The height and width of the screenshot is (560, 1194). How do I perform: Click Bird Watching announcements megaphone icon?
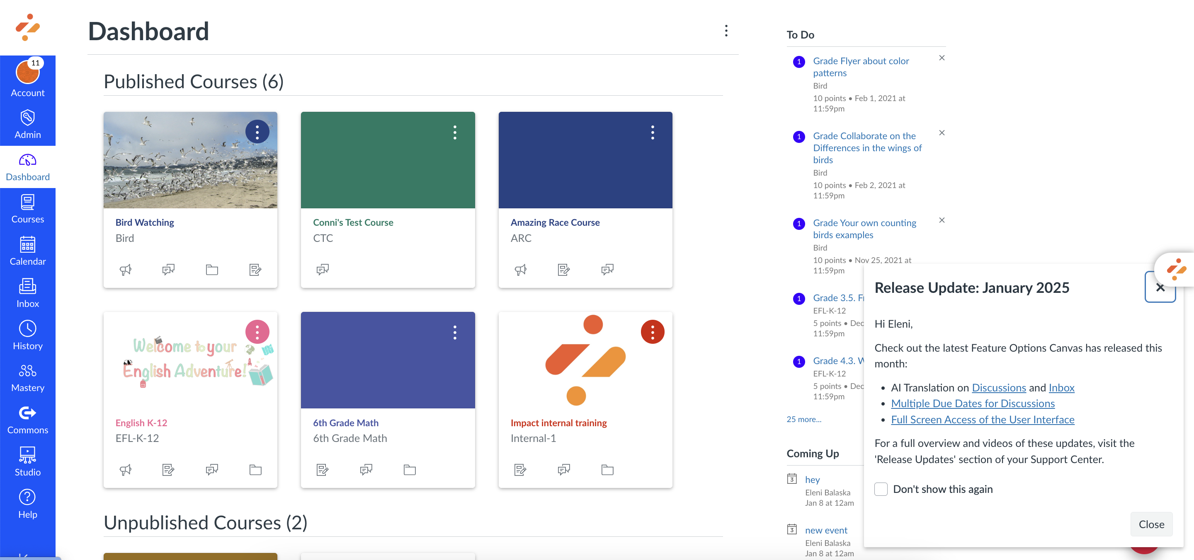[125, 270]
